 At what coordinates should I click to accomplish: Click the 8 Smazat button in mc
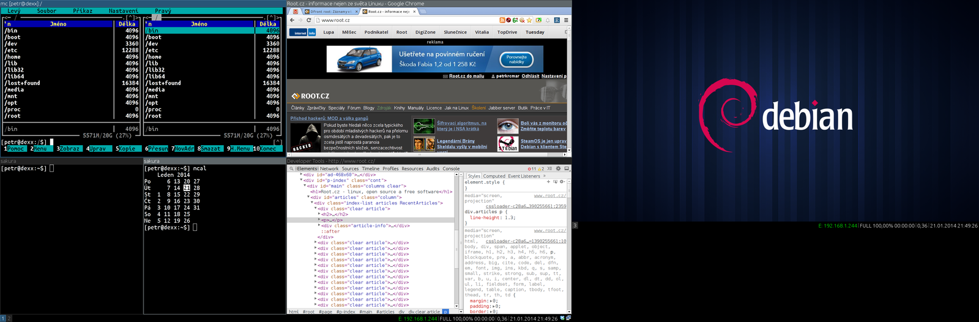(x=210, y=148)
